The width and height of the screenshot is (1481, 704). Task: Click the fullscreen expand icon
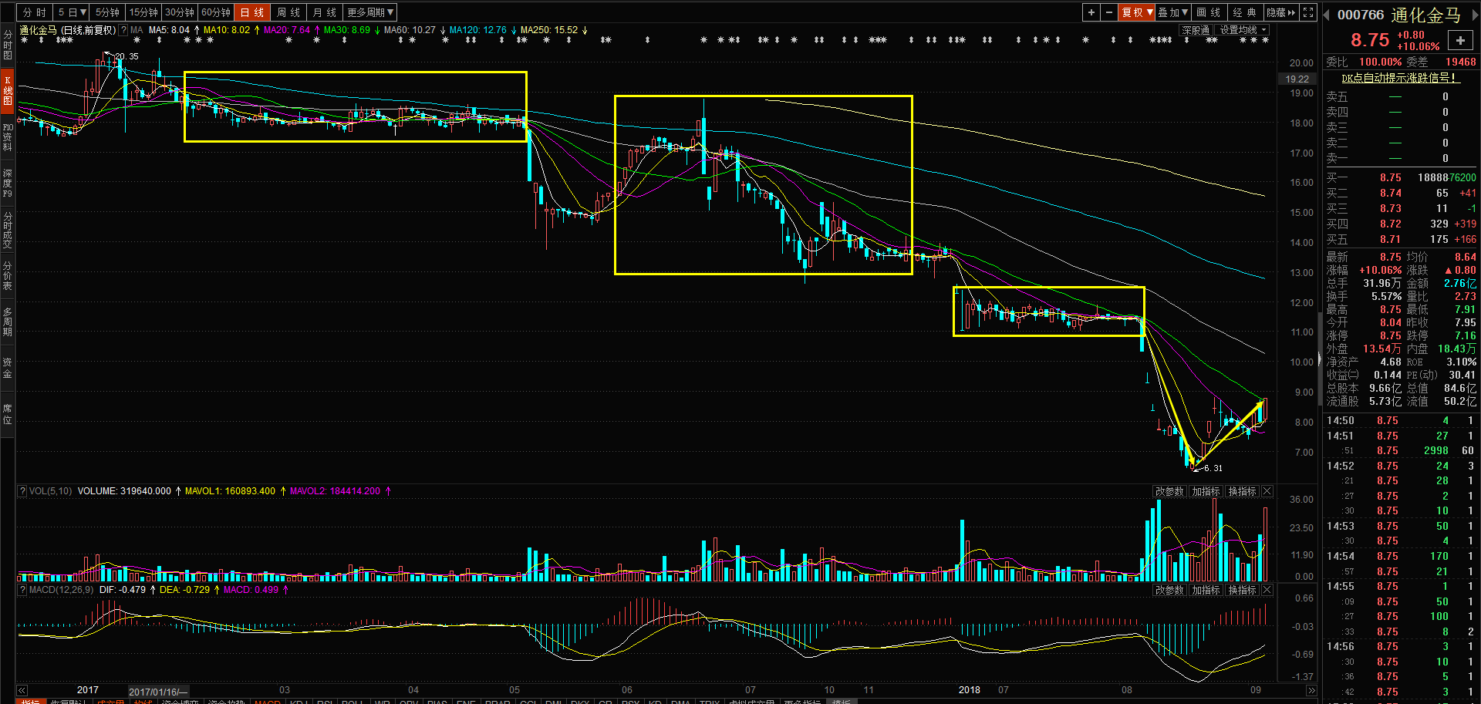(1308, 12)
